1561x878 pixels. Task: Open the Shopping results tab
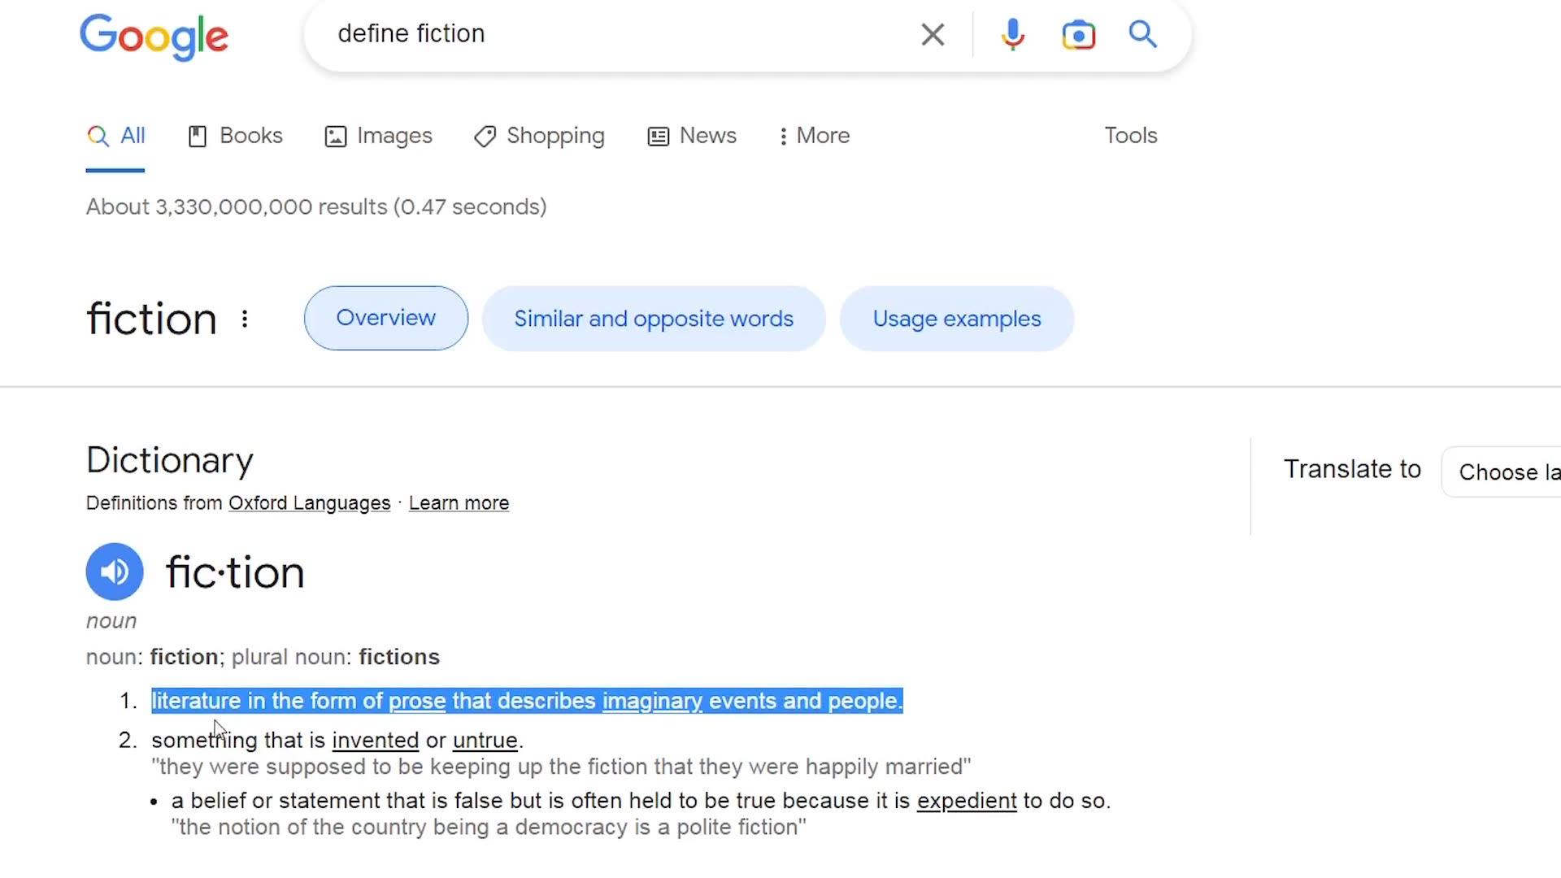point(540,136)
